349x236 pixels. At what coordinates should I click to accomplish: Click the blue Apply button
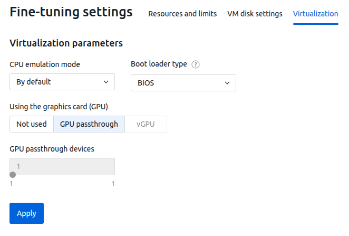[x=26, y=213]
